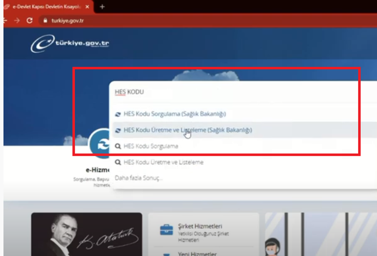
Task: Open the e-Hizmetler heading
Action: pos(97,170)
